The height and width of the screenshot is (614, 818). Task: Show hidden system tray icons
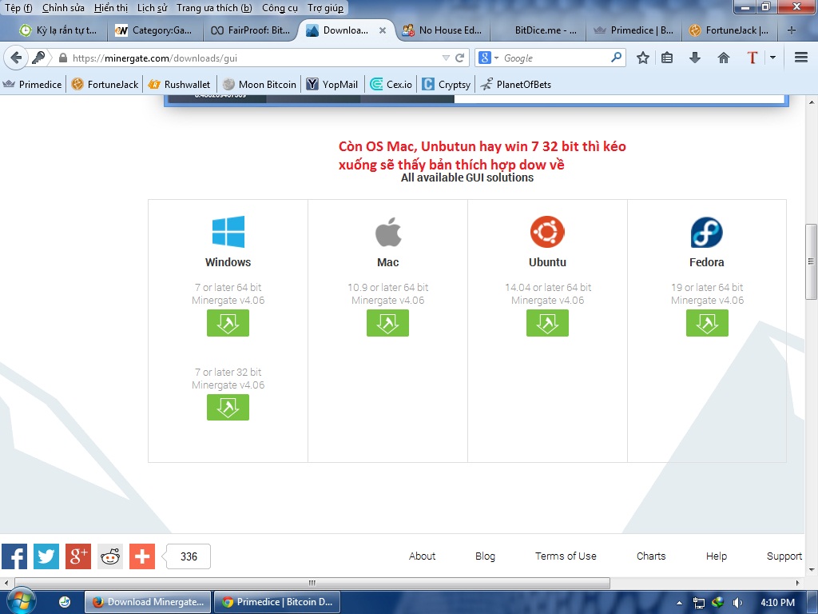click(x=679, y=603)
